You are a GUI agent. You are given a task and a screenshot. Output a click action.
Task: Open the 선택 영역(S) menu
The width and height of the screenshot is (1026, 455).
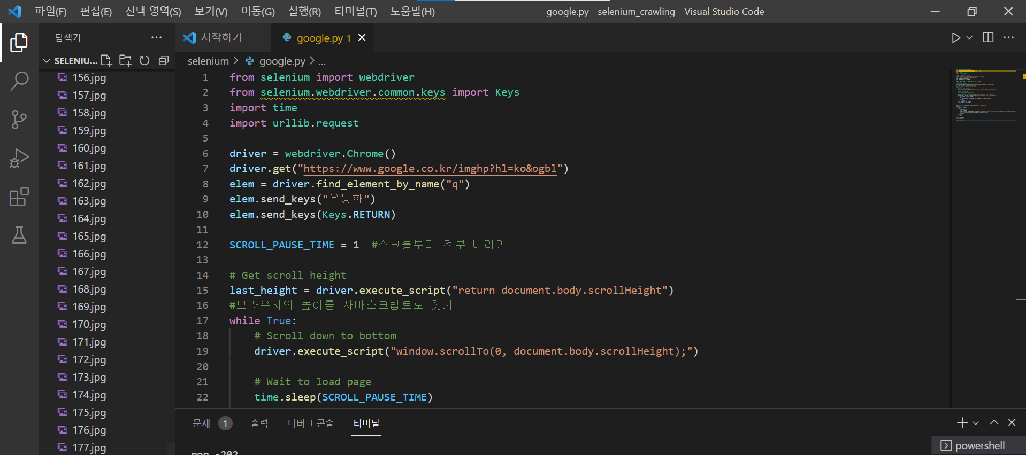[153, 11]
